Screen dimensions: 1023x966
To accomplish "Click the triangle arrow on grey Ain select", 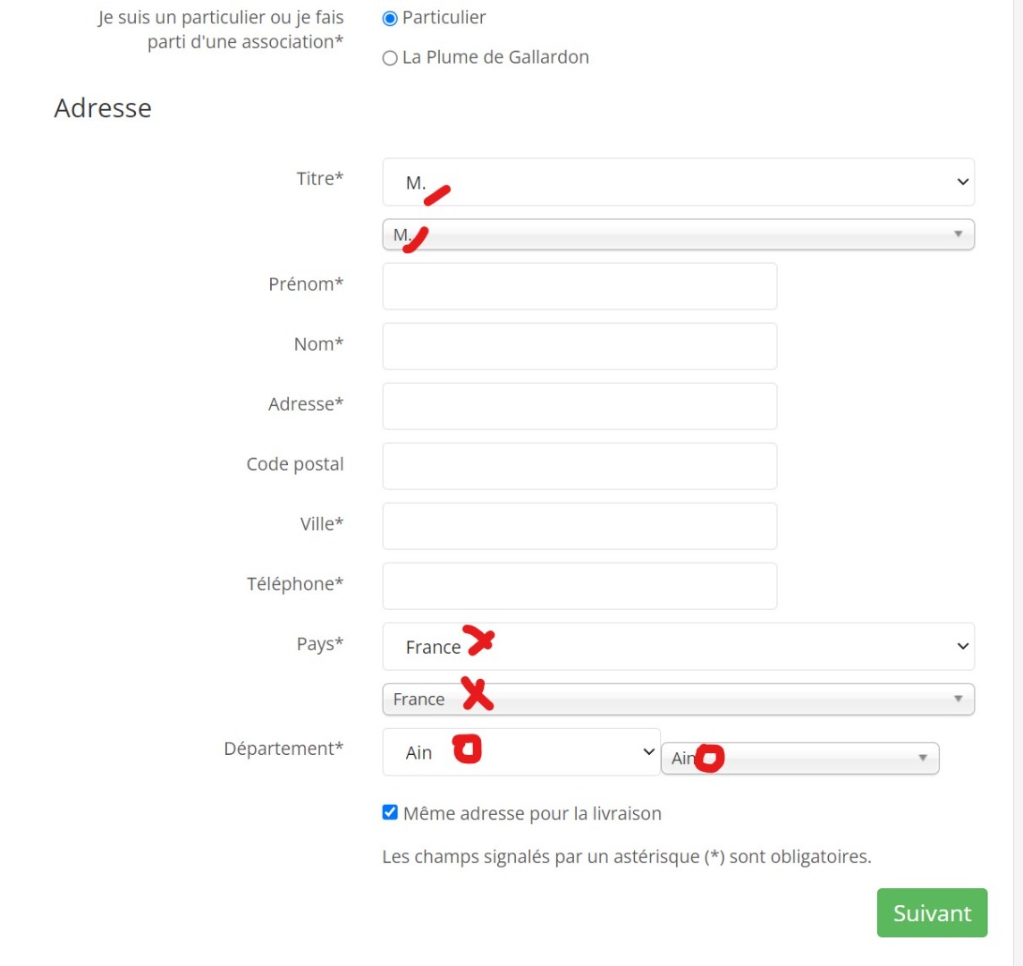I will [x=923, y=758].
